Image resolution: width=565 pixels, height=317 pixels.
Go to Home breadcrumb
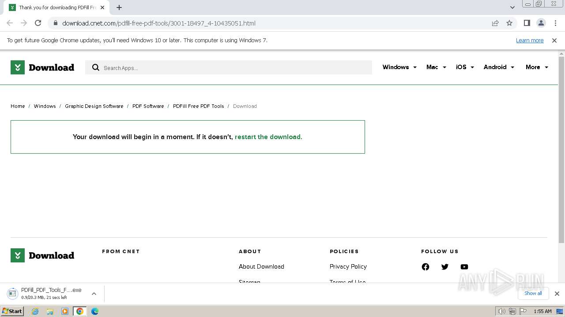tap(18, 106)
